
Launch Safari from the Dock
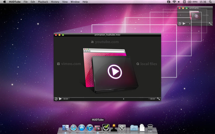74,128
